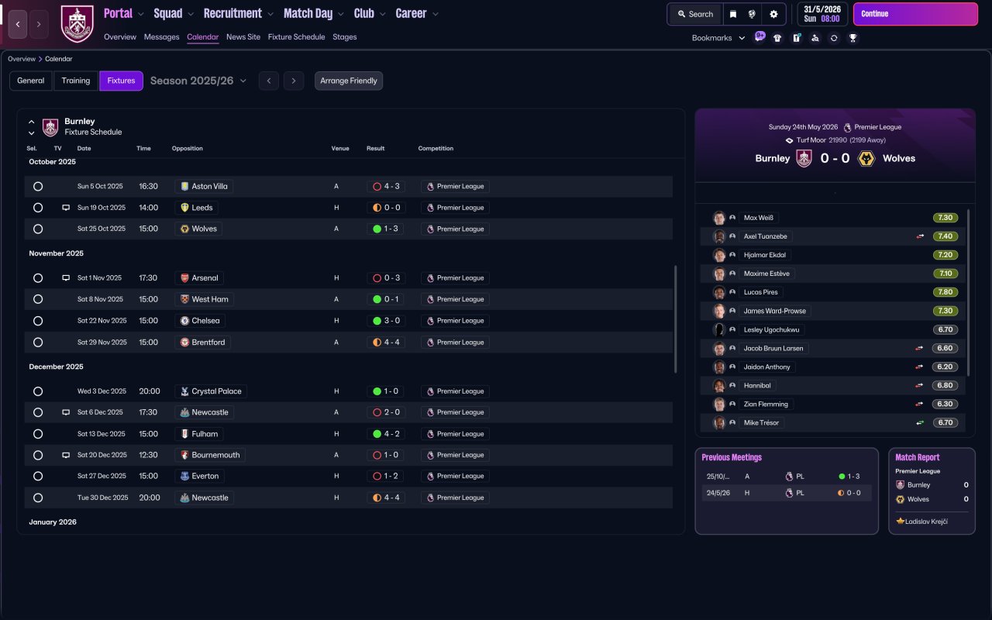Click the star icon beside Ladislav Krejčí
992x620 pixels.
[x=900, y=521]
